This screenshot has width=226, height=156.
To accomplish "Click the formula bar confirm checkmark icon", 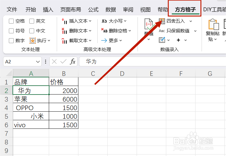I will click(x=63, y=61).
